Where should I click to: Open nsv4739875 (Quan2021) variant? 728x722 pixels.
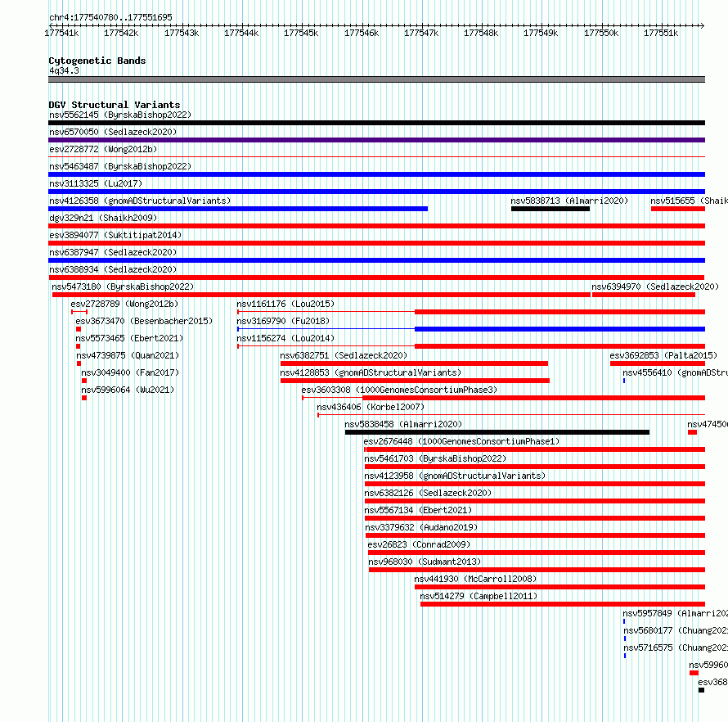click(x=128, y=355)
